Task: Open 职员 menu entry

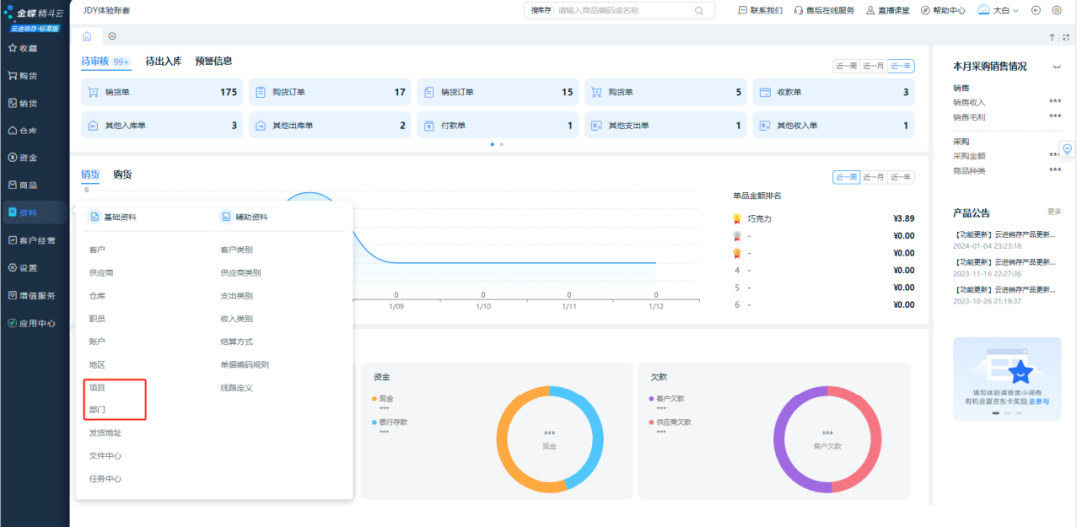Action: click(97, 319)
